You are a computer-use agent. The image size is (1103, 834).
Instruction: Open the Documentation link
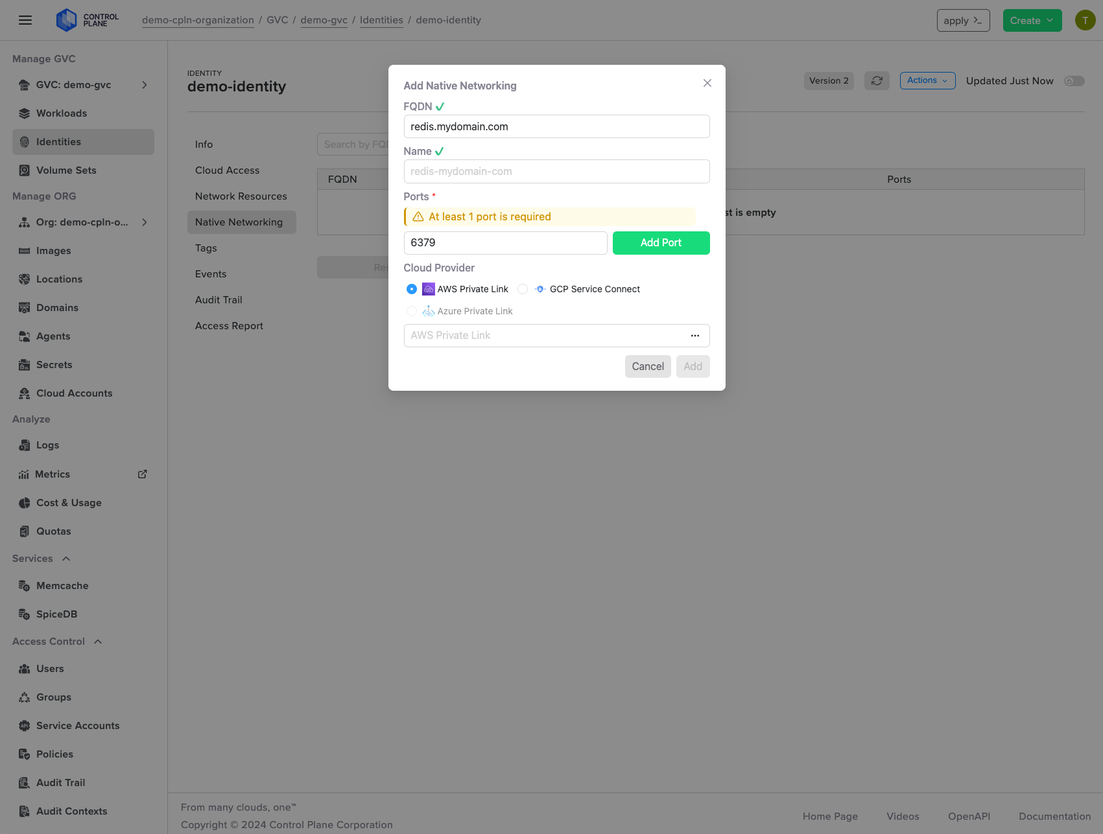pyautogui.click(x=1054, y=816)
